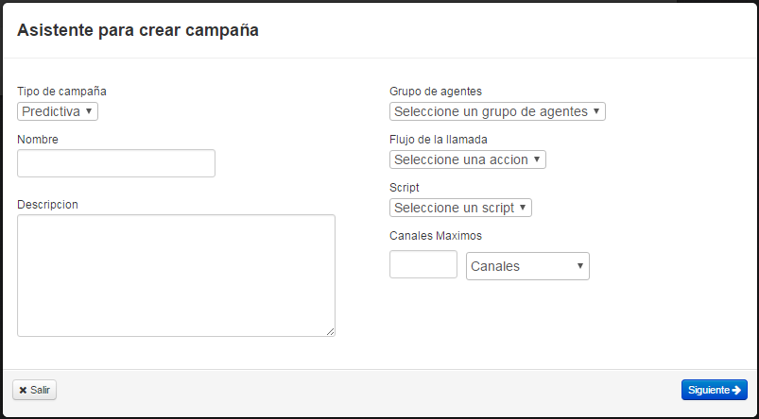
Task: Click the 'Script' field label
Action: (x=405, y=188)
